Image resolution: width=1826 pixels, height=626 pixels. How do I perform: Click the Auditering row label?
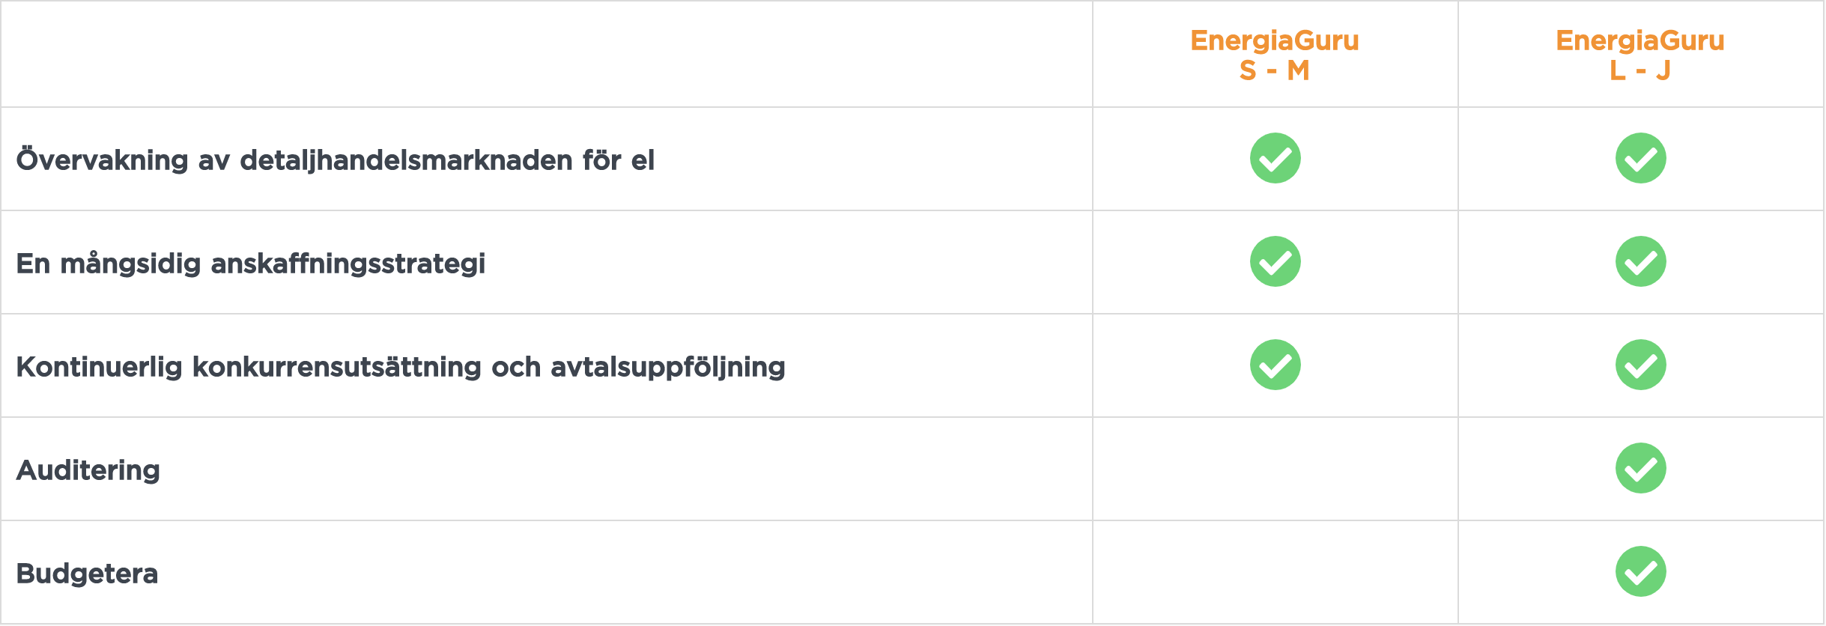point(88,470)
